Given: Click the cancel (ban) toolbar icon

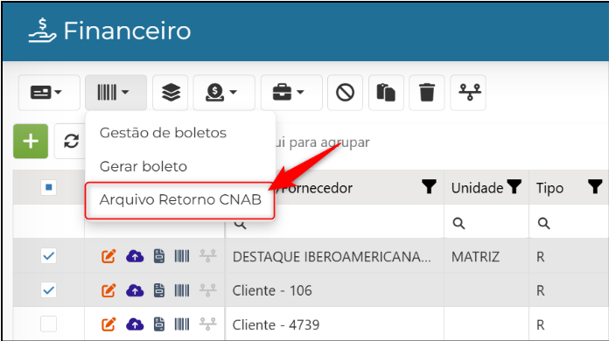Looking at the screenshot, I should [x=346, y=93].
